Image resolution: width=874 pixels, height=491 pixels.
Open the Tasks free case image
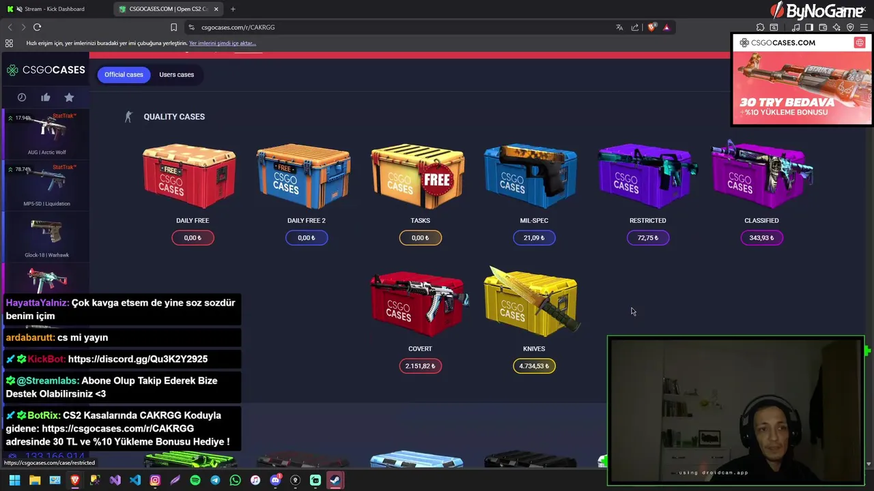pyautogui.click(x=417, y=176)
